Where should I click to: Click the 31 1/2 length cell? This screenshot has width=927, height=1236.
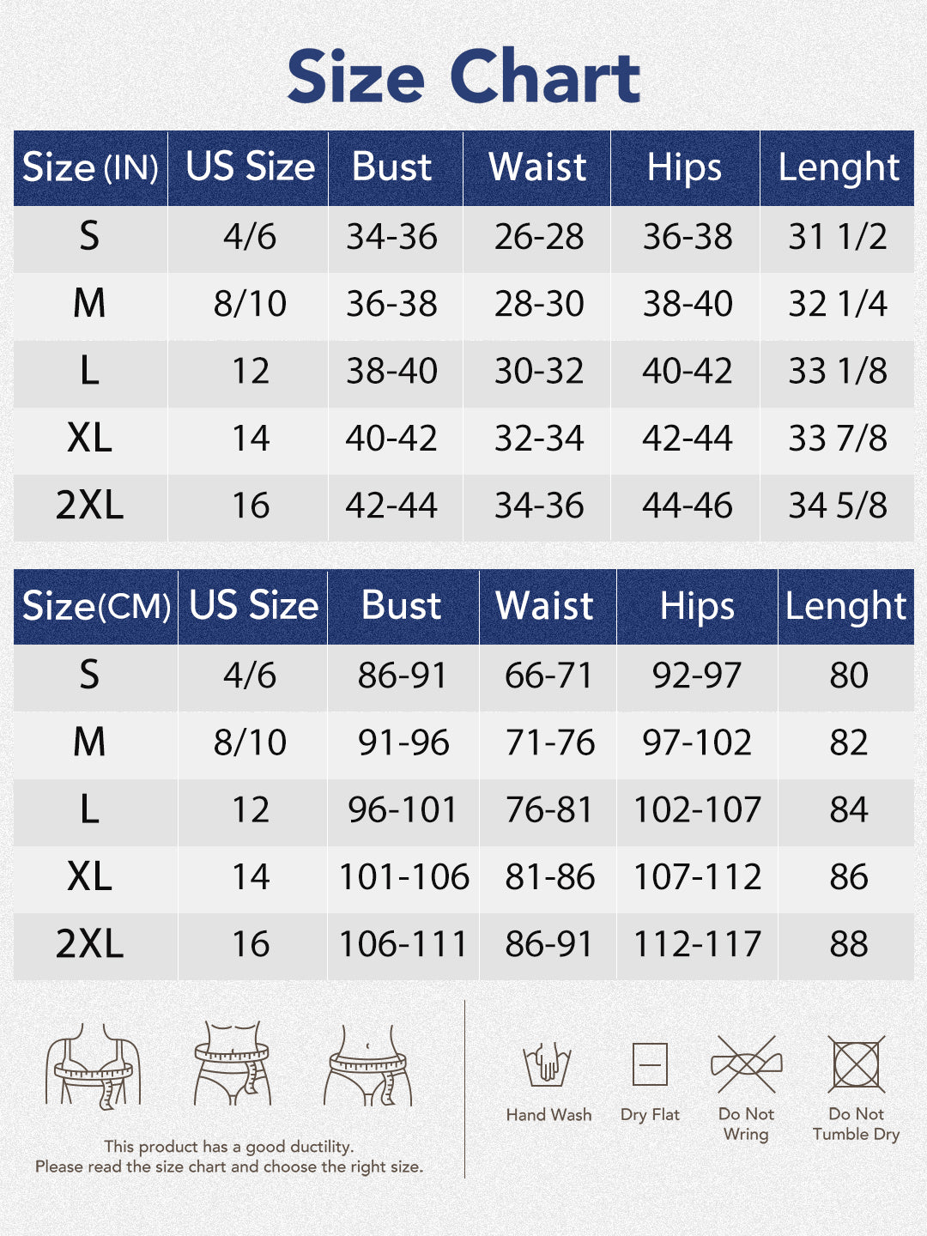[838, 237]
